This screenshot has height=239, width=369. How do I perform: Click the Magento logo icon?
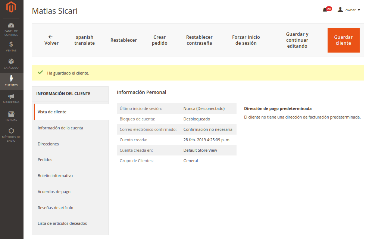coord(11,7)
